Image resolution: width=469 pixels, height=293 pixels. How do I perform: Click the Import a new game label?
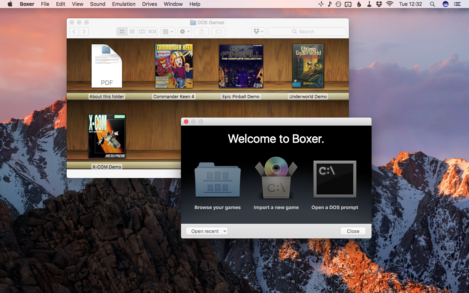[276, 207]
